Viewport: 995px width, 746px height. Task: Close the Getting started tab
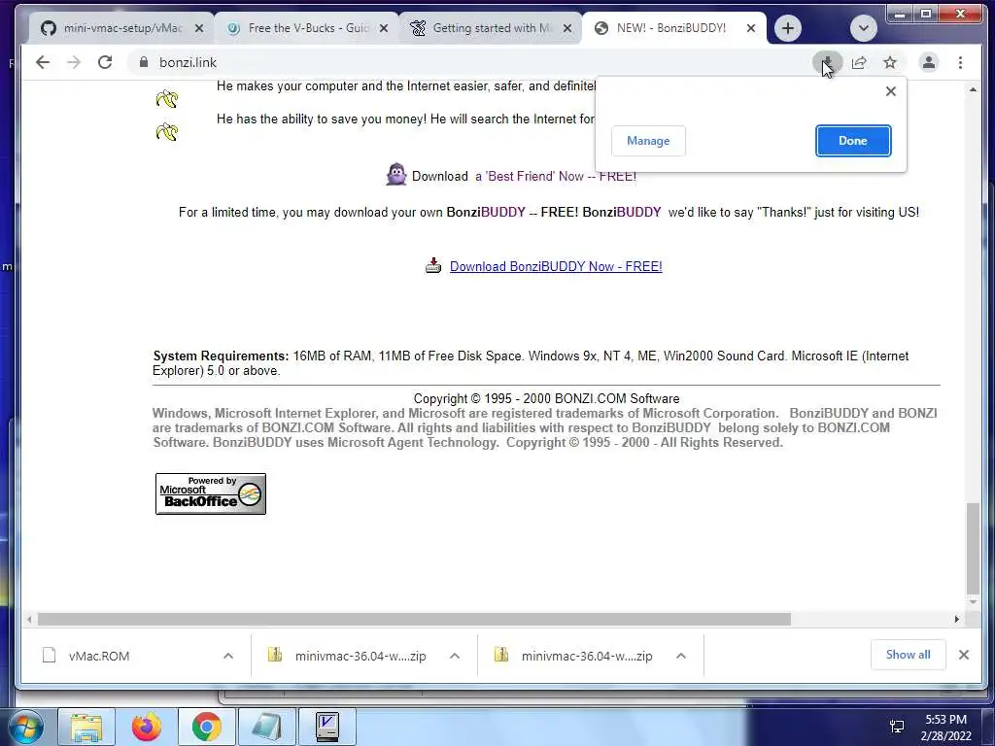[567, 28]
